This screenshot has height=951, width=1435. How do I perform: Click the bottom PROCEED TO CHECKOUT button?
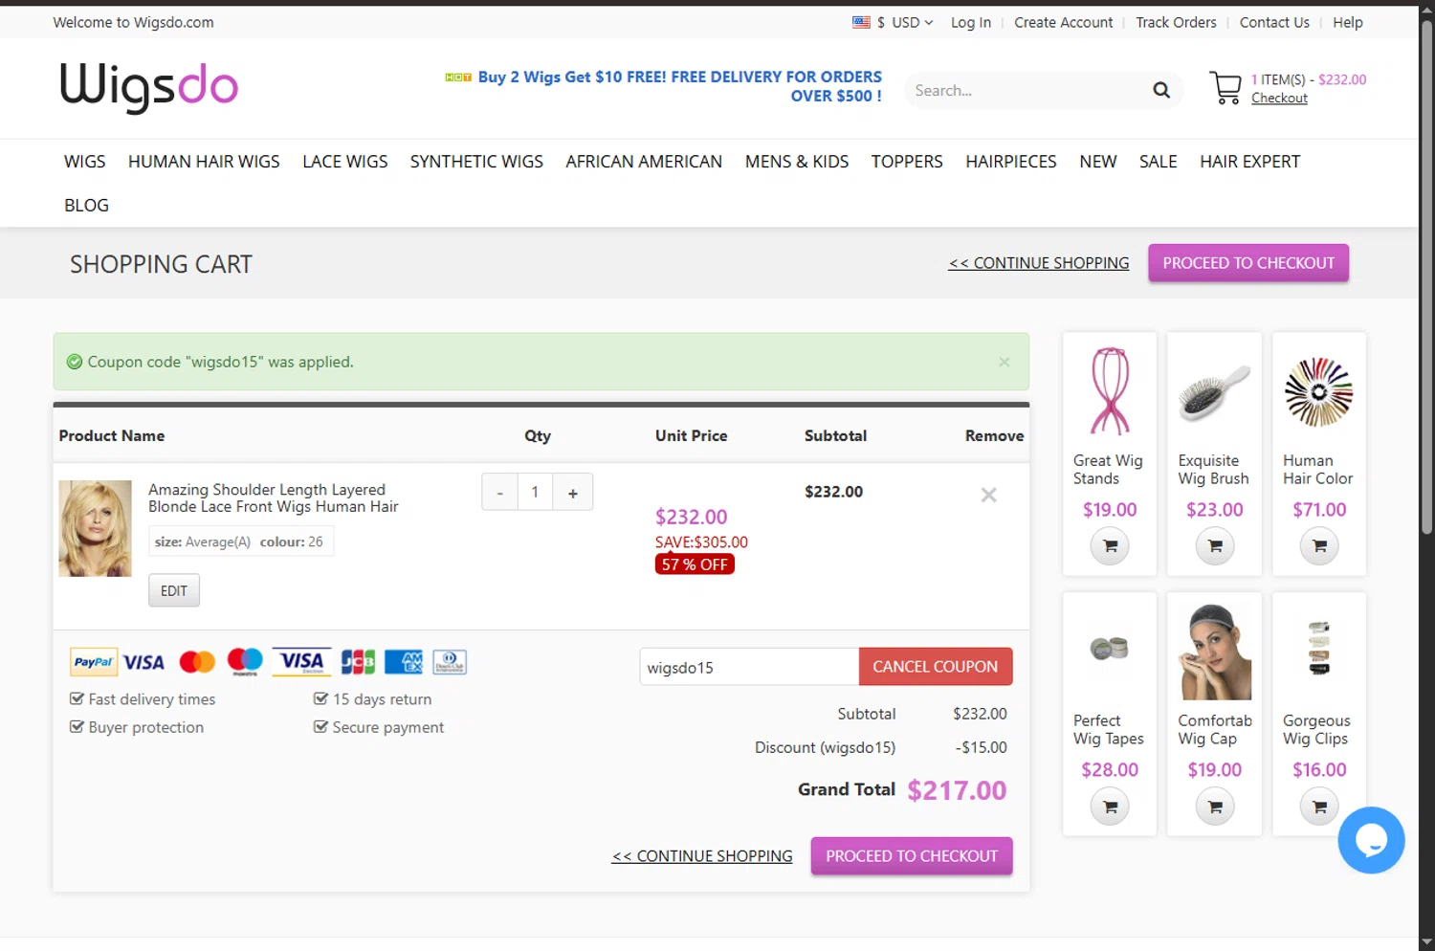[912, 856]
